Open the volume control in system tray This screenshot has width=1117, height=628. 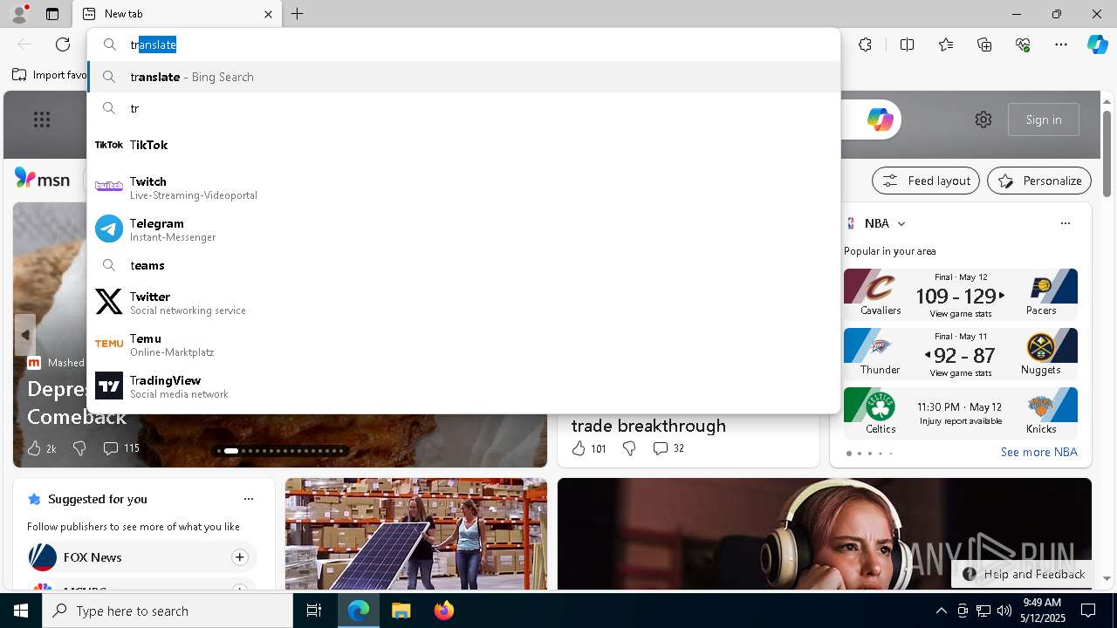click(x=1004, y=611)
